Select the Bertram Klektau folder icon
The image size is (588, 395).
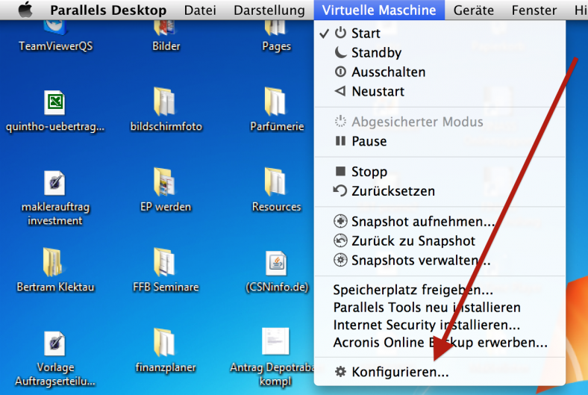pos(55,270)
